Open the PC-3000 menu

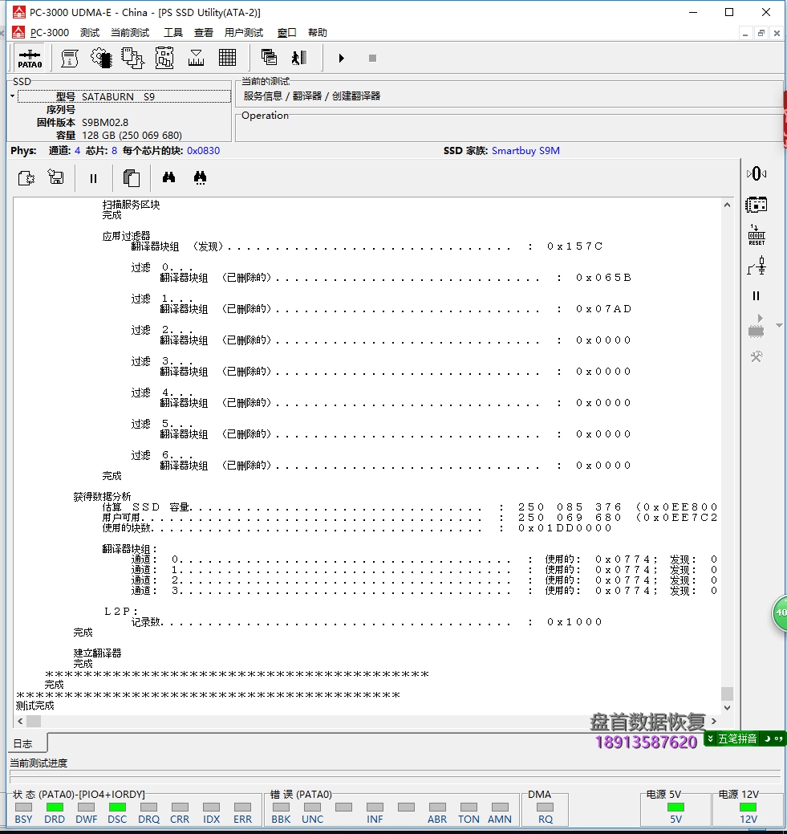[50, 32]
